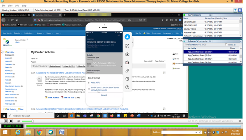The height and width of the screenshot is (140, 246).
Task: Check Select / deselect all checkbox
Action: tap(33, 66)
